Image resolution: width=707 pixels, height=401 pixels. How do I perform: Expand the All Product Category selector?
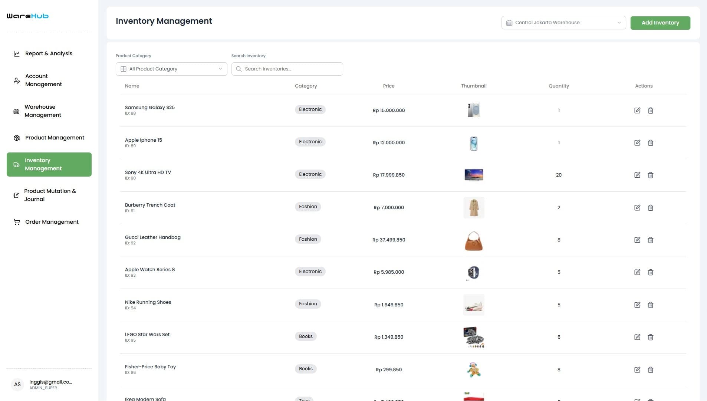(x=171, y=69)
